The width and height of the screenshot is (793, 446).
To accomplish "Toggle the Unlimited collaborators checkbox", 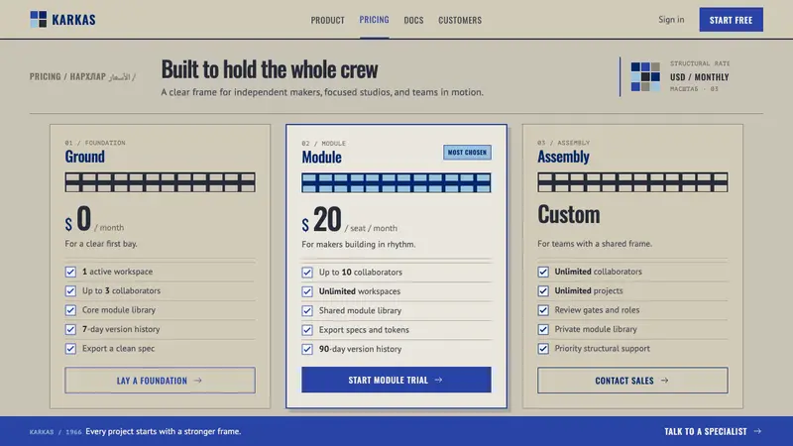I will [x=543, y=272].
